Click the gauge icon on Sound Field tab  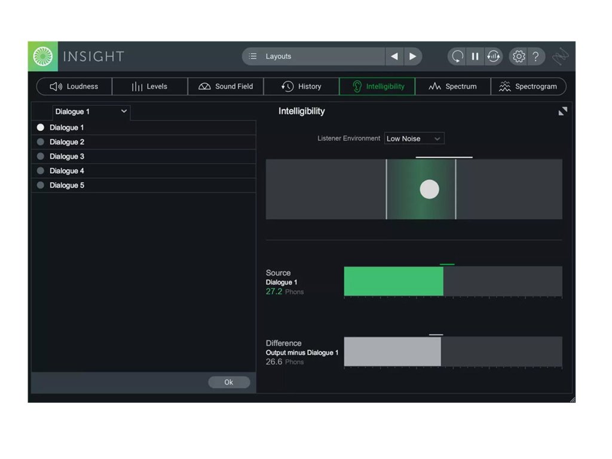[x=204, y=86]
